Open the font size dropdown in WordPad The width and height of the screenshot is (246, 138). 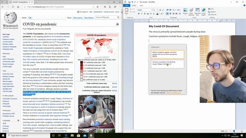tap(157, 10)
